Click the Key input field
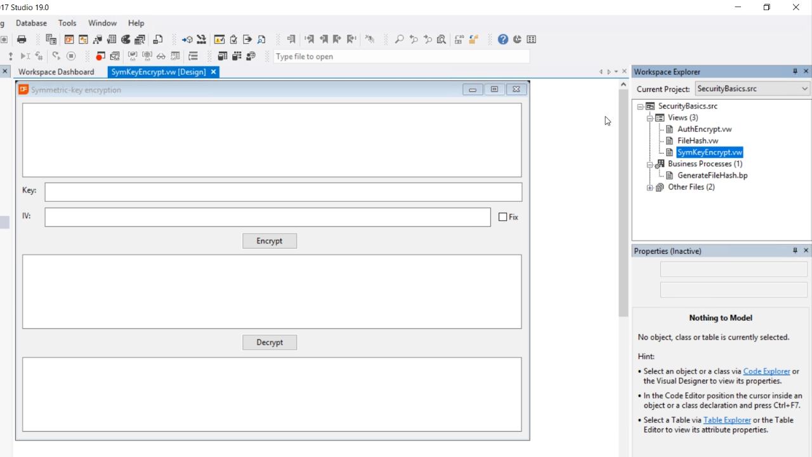The width and height of the screenshot is (812, 457). (283, 192)
